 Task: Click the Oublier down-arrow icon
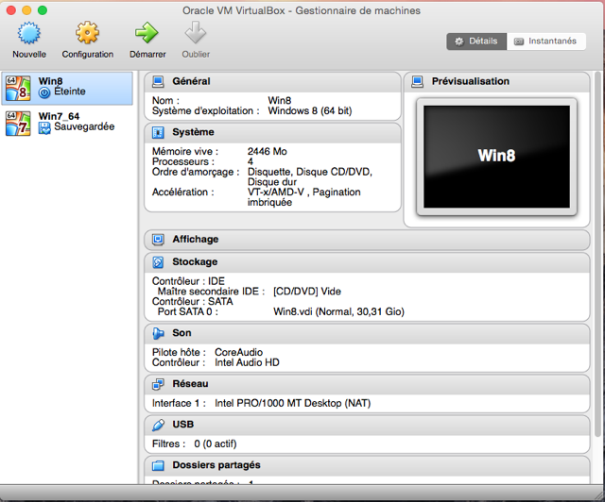click(196, 33)
